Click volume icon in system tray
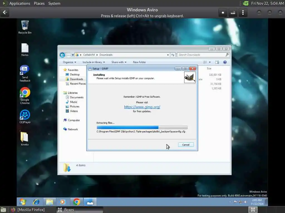The height and width of the screenshot is (213, 285). coord(246,202)
